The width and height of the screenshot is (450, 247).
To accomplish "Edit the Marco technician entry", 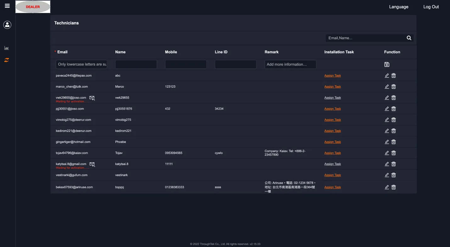I will [x=386, y=86].
